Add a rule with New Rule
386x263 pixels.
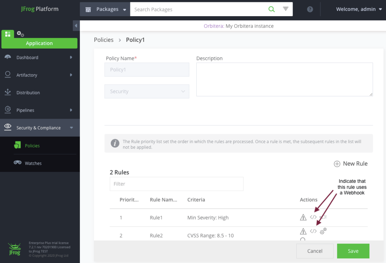[351, 164]
